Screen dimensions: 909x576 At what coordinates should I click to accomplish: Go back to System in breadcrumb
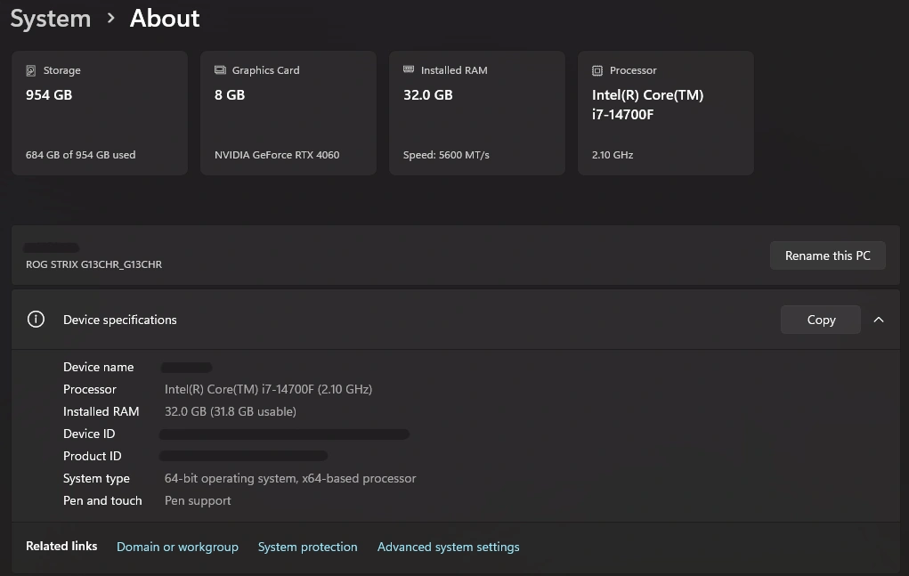coord(51,18)
